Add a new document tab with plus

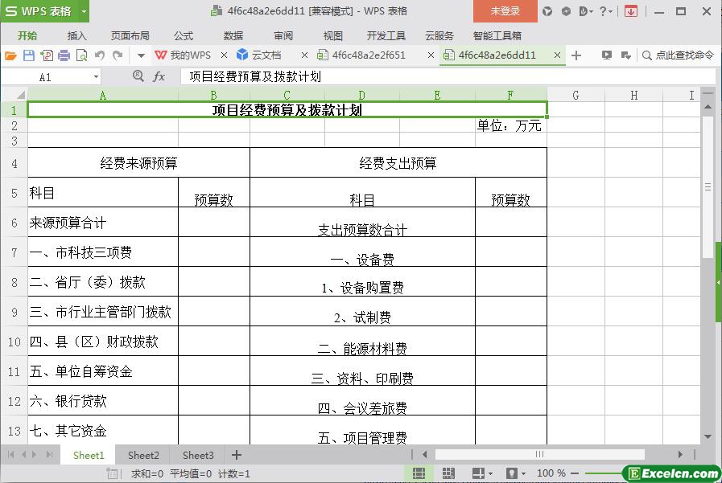pos(576,55)
